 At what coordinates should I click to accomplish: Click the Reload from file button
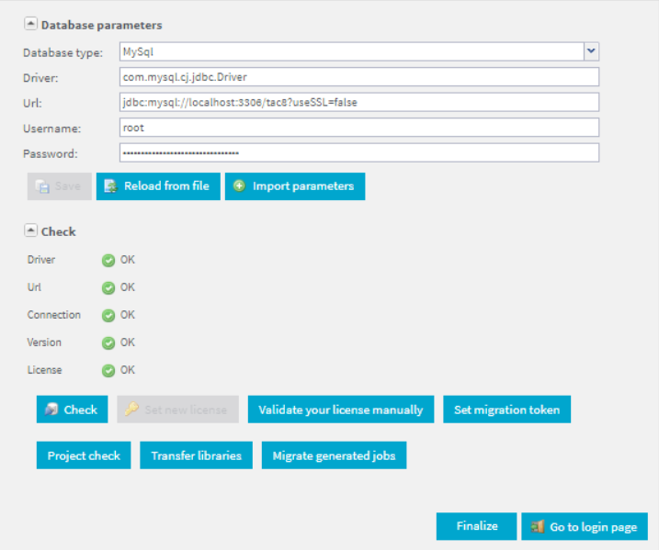coord(158,186)
